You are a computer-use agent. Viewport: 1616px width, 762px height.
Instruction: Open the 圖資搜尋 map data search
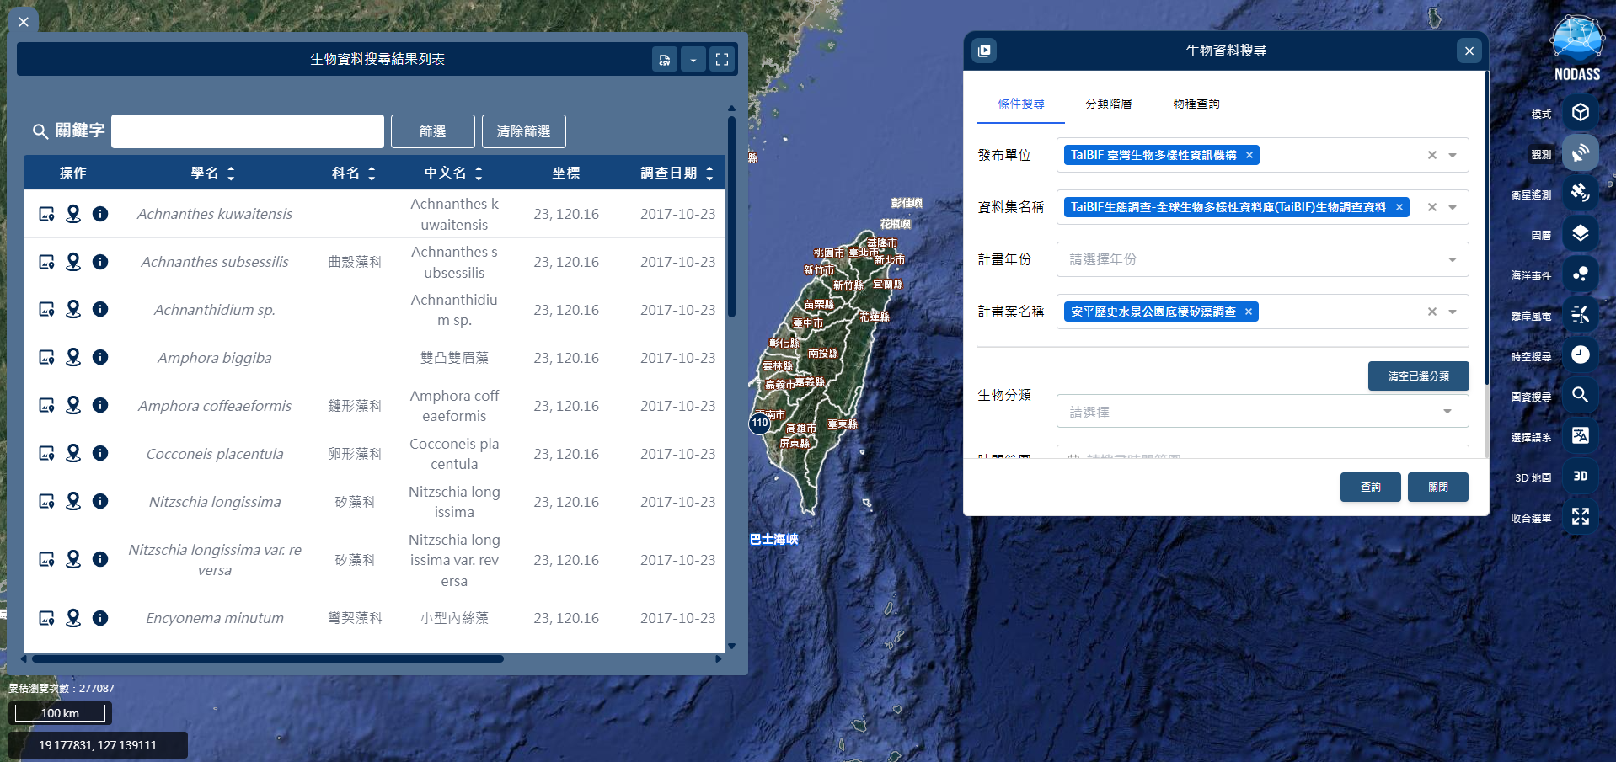tap(1581, 395)
